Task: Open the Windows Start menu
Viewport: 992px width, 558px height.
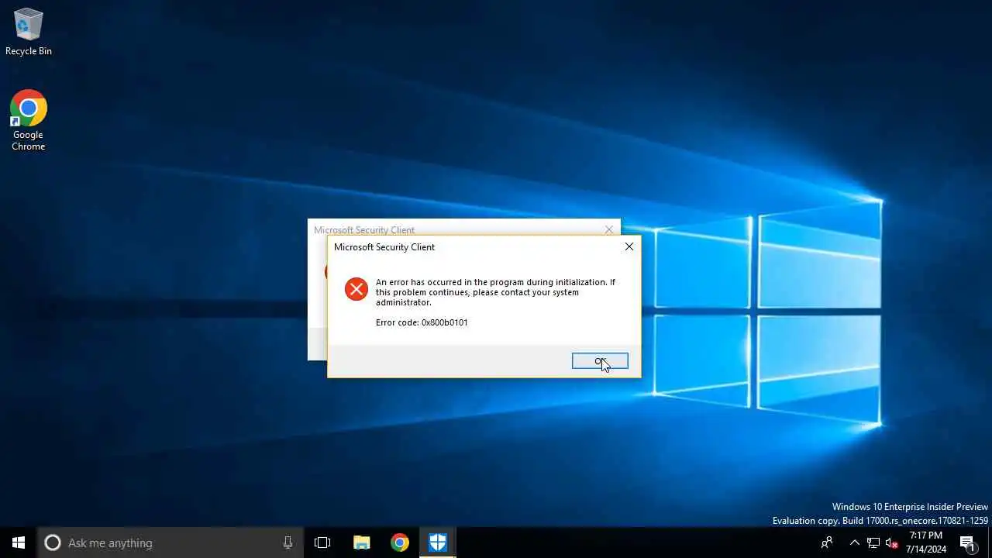Action: (x=19, y=542)
